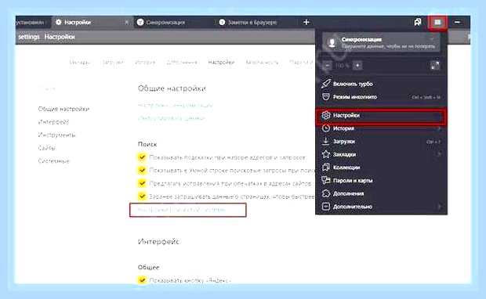Open the Дополнения section in top navigation

coord(182,63)
